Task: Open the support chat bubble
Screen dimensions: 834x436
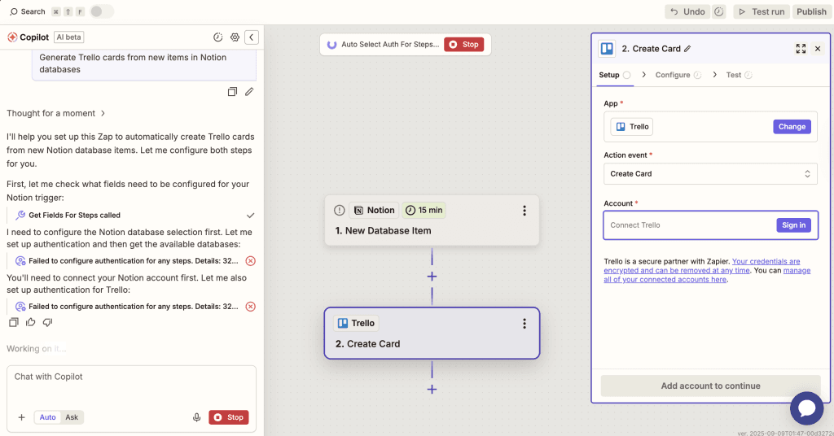Action: click(x=806, y=408)
